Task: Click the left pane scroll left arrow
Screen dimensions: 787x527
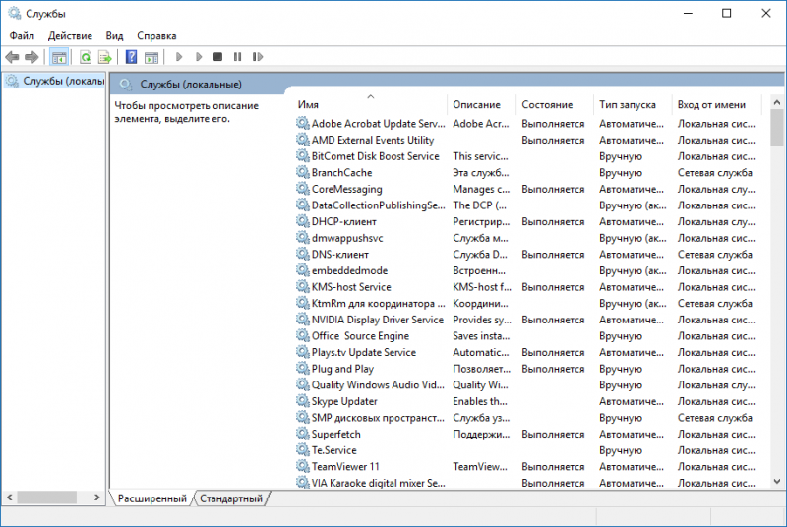Action: [x=10, y=498]
